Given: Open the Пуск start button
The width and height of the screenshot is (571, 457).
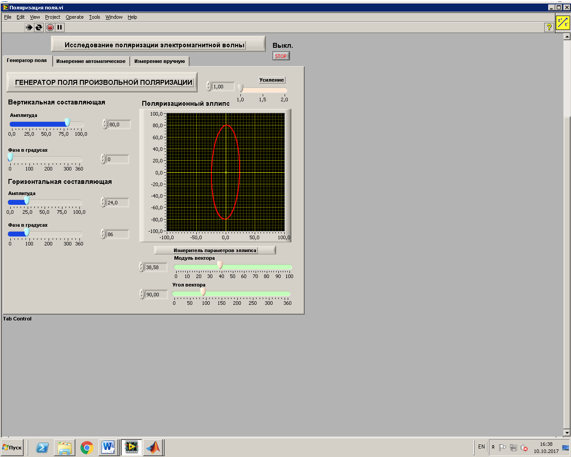Looking at the screenshot, I should [12, 447].
